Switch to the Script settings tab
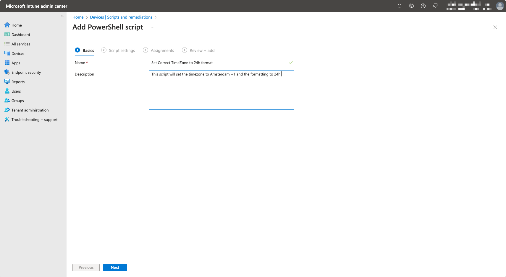 click(x=122, y=50)
